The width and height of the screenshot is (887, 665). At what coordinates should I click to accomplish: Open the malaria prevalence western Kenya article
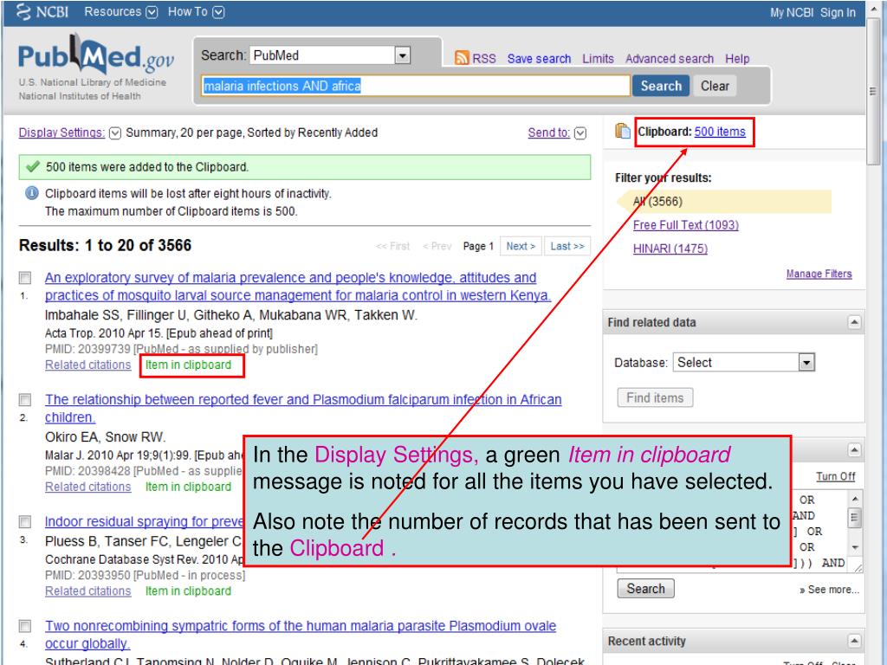coord(298,287)
